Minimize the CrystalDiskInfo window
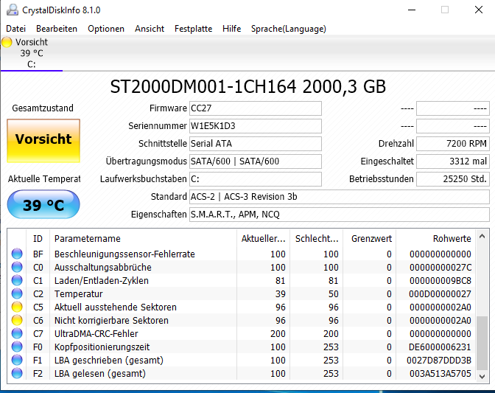495x393 pixels. pos(412,10)
